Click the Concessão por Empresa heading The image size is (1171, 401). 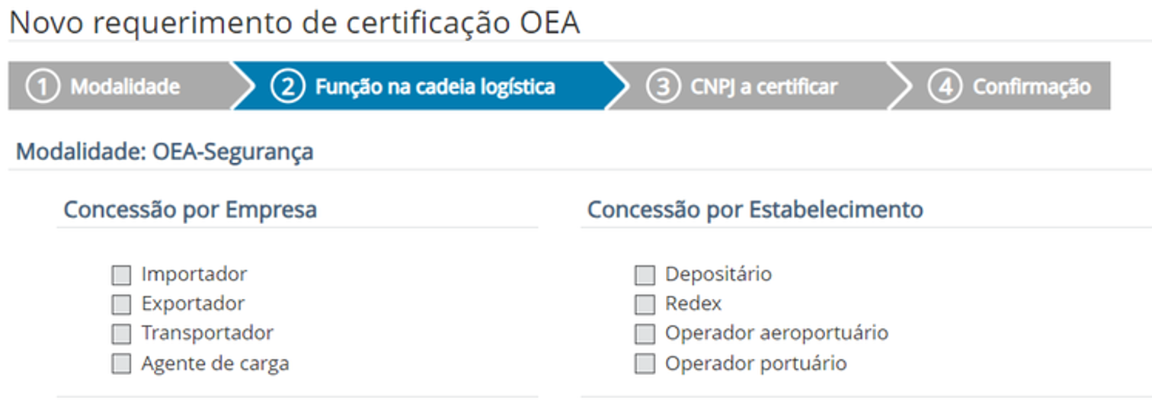[x=190, y=210]
